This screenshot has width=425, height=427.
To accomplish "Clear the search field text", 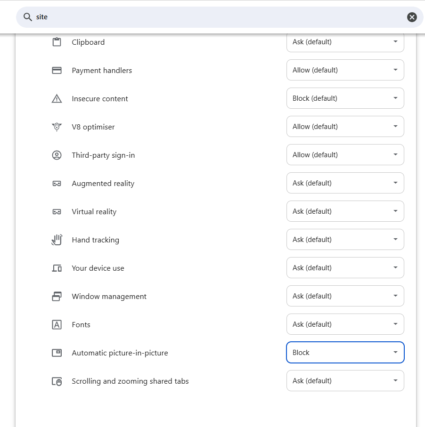I will click(x=412, y=17).
